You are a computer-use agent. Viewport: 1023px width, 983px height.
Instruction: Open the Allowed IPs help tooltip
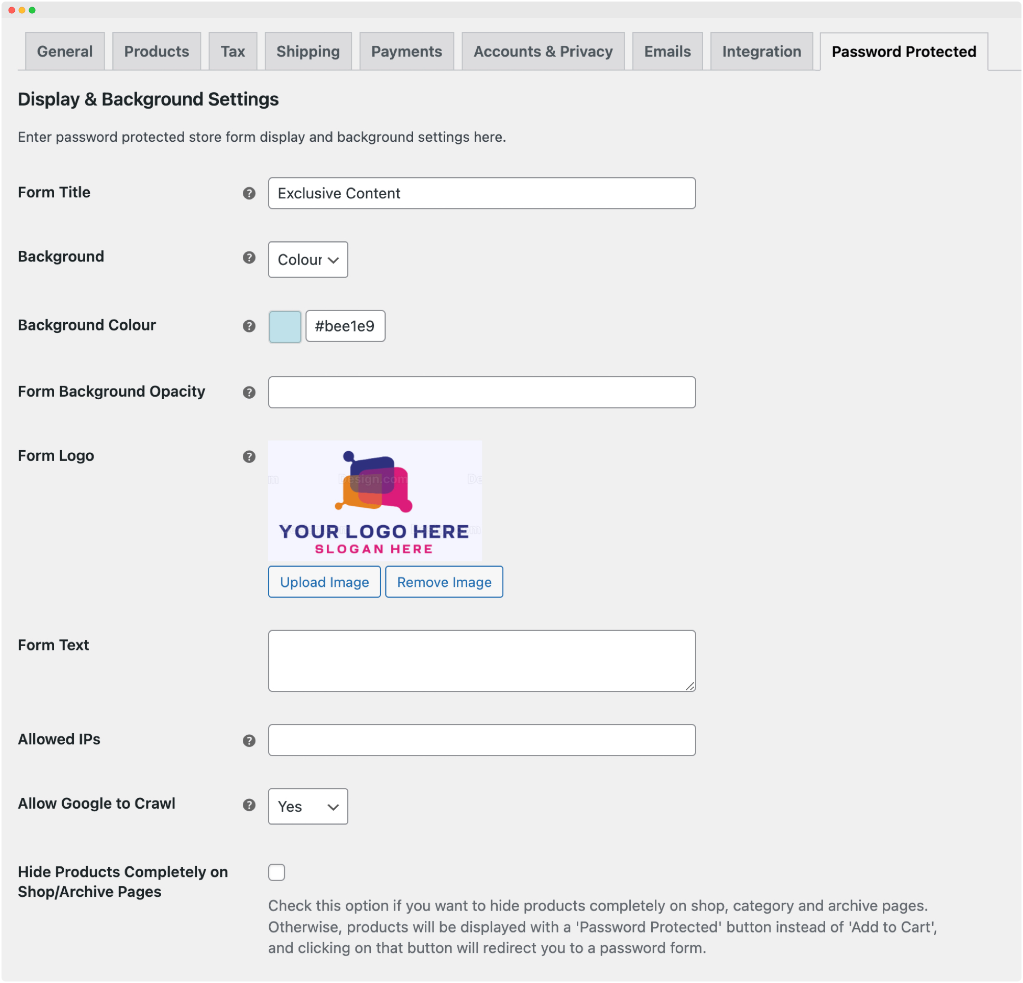249,740
